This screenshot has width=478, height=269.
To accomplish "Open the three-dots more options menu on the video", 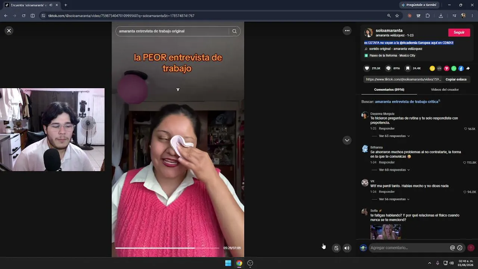I will (347, 31).
